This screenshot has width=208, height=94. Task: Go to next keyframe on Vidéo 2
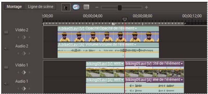29,37
